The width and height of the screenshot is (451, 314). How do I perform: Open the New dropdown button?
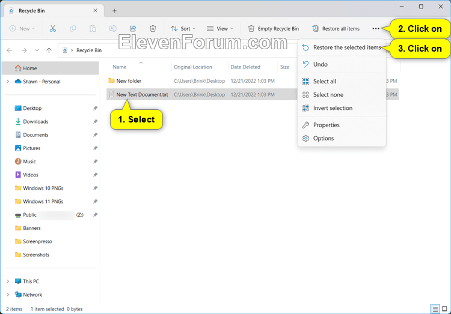tap(22, 28)
